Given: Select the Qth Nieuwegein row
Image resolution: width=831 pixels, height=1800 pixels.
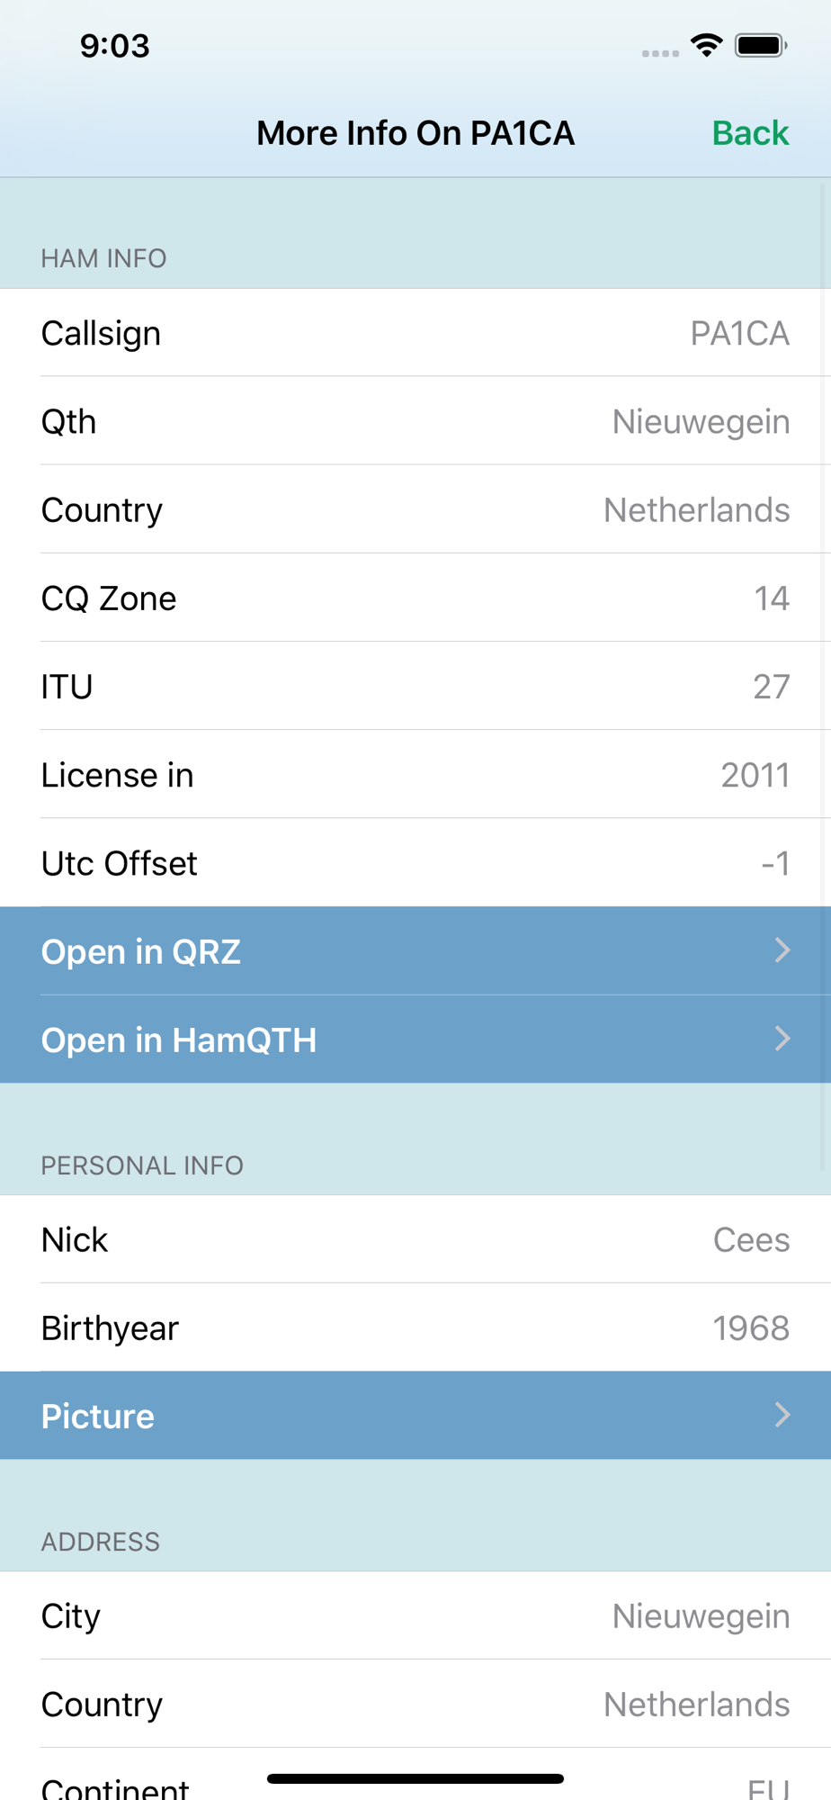Looking at the screenshot, I should point(415,421).
